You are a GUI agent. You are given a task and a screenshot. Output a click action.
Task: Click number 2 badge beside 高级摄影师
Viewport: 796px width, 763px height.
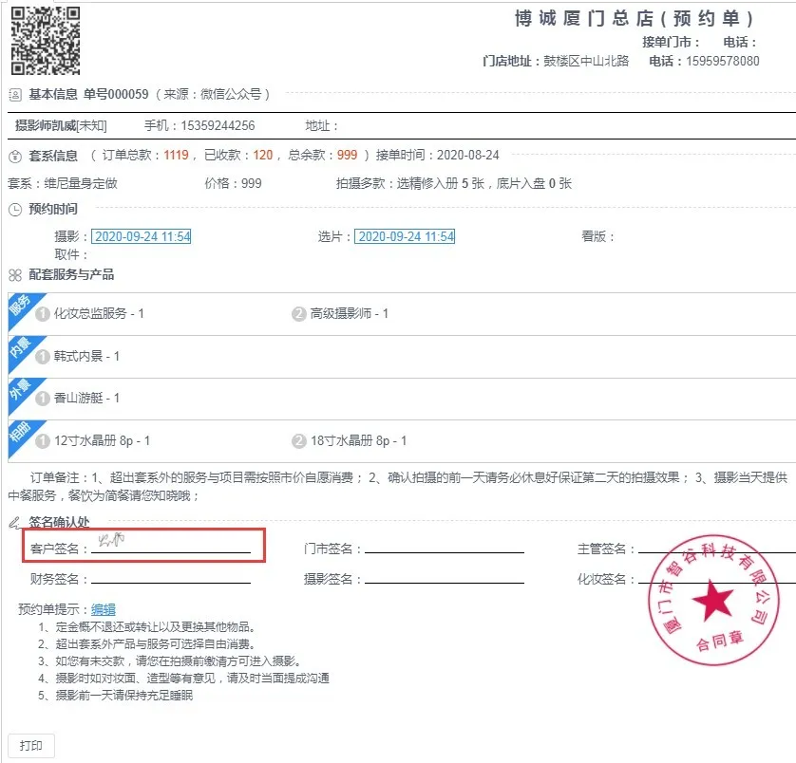[x=299, y=314]
